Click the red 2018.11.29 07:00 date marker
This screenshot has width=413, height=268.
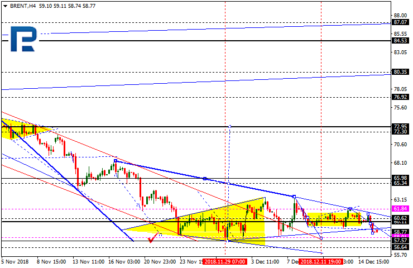pyautogui.click(x=225, y=262)
